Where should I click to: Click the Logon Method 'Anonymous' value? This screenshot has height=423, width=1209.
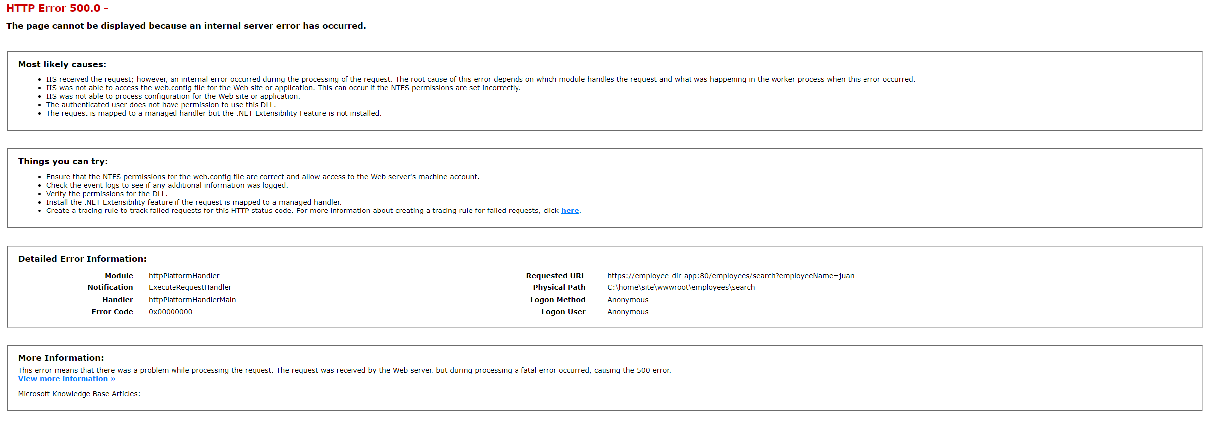pos(628,300)
